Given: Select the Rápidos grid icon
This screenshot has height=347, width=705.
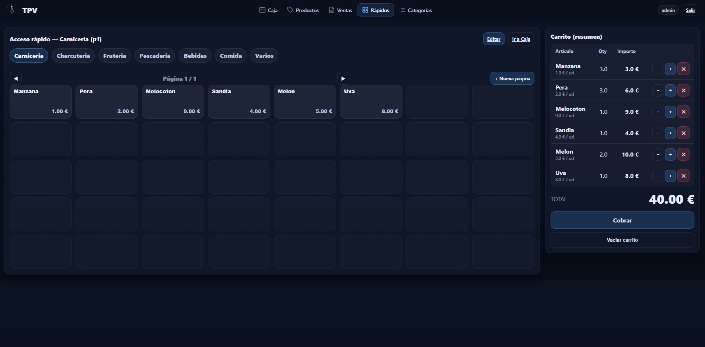Looking at the screenshot, I should pos(364,10).
